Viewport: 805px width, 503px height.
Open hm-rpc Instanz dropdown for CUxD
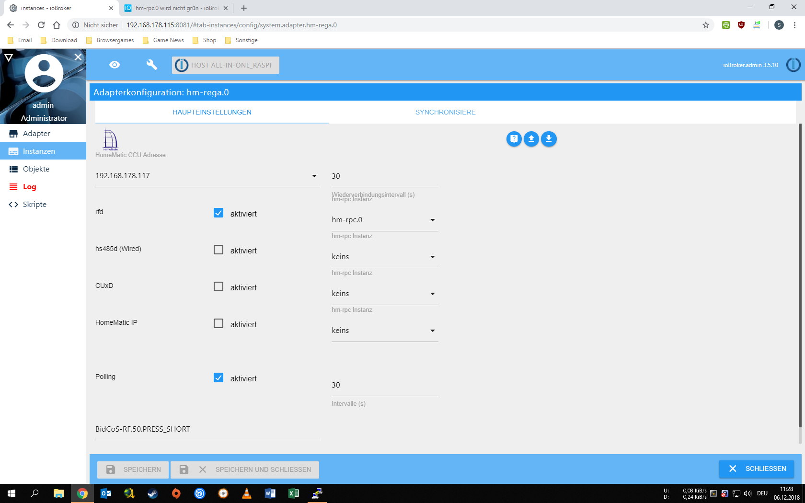click(385, 294)
